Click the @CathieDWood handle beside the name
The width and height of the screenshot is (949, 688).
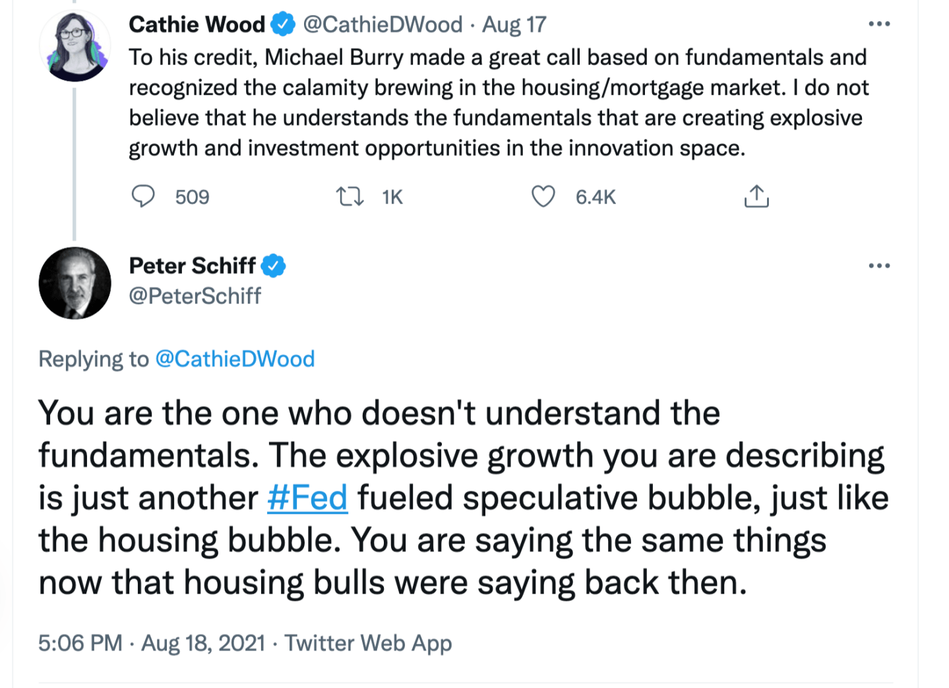coord(383,25)
